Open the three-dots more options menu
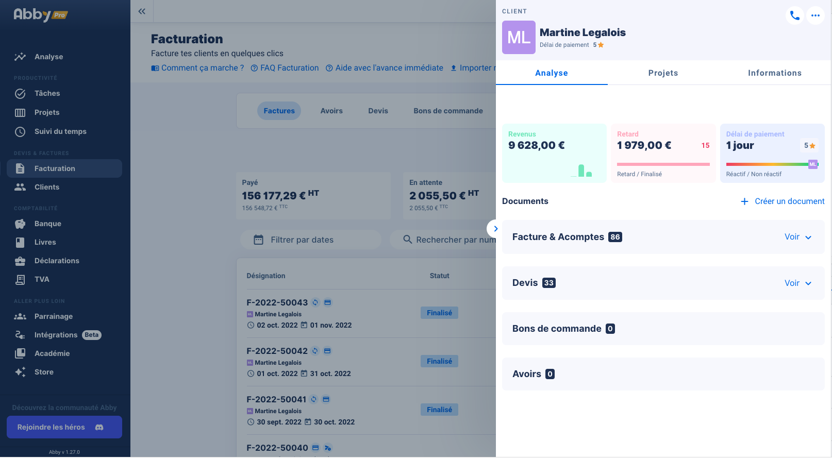Viewport: 832px width, 459px height. 815,15
